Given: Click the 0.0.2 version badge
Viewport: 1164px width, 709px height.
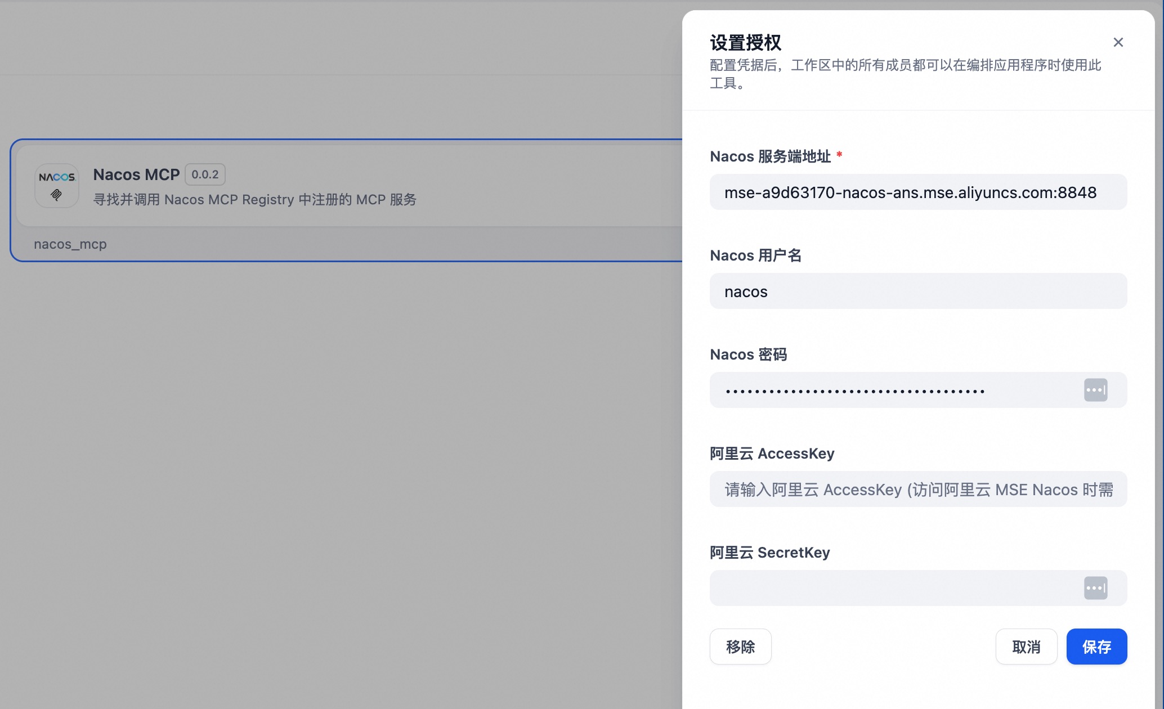Looking at the screenshot, I should pos(204,174).
